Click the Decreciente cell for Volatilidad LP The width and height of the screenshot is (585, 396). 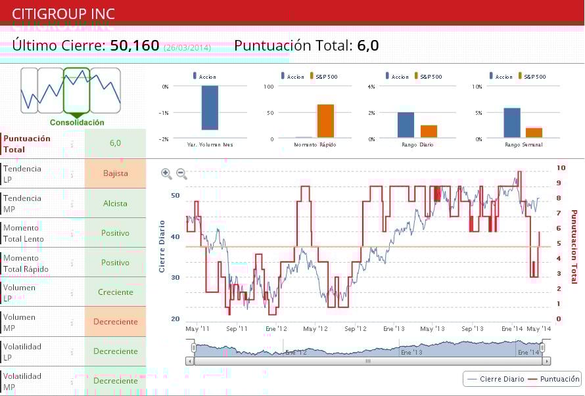pyautogui.click(x=115, y=351)
